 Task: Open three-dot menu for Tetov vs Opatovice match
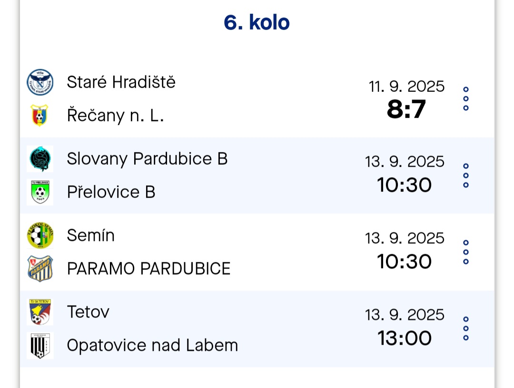pos(465,328)
